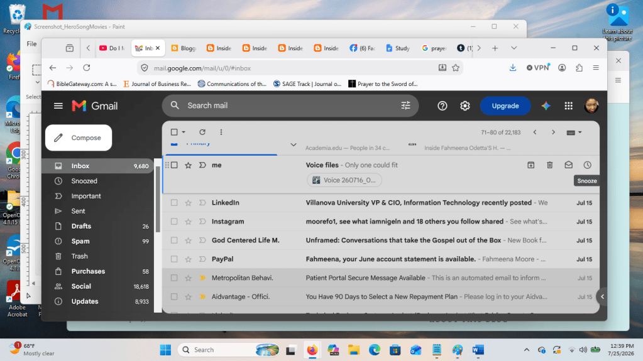Open Google apps grid icon
The height and width of the screenshot is (361, 643).
coord(568,105)
